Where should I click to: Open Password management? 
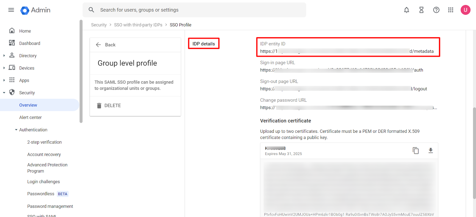(x=50, y=206)
